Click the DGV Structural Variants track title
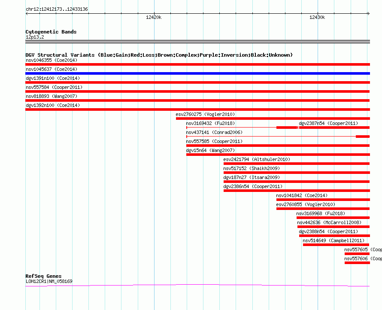Image resolution: width=382 pixels, height=310 pixels. pos(159,55)
